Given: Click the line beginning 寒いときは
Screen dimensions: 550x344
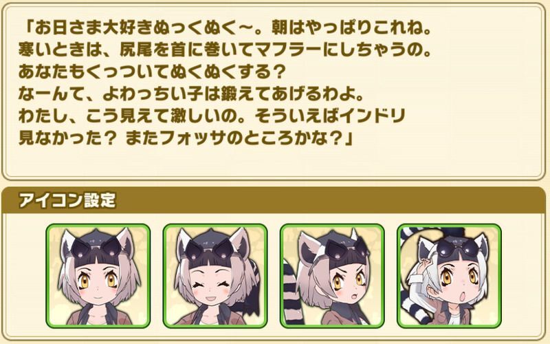Looking at the screenshot, I should pos(225,50).
